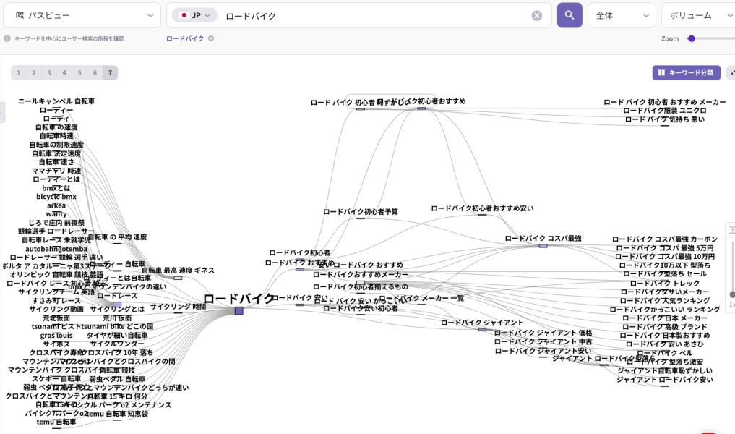Click the キーワード分類 button
Screen dimensions: 735x434
click(x=686, y=72)
